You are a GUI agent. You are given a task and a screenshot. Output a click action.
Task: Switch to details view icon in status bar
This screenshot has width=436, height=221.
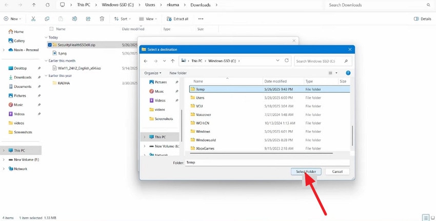tap(426, 217)
